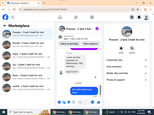The height and width of the screenshot is (115, 154).
Task: Open the taskbar volume icon
Action: pos(129,112)
